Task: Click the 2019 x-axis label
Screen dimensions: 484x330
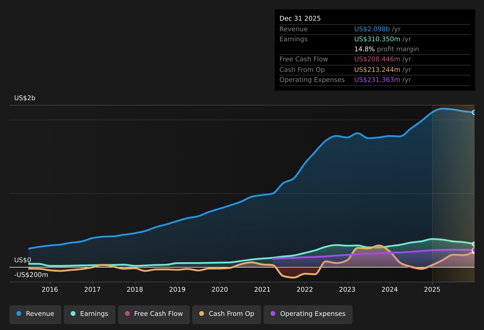Action: pos(177,290)
